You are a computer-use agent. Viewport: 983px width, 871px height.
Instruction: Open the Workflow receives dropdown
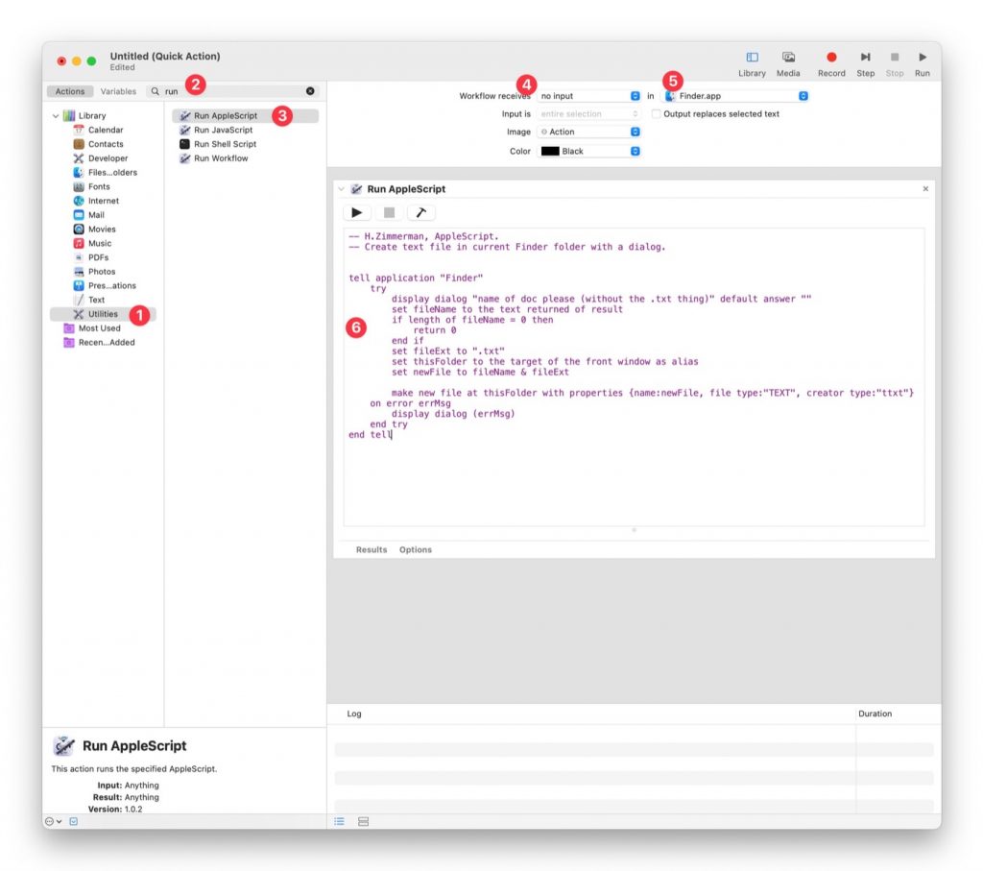588,96
